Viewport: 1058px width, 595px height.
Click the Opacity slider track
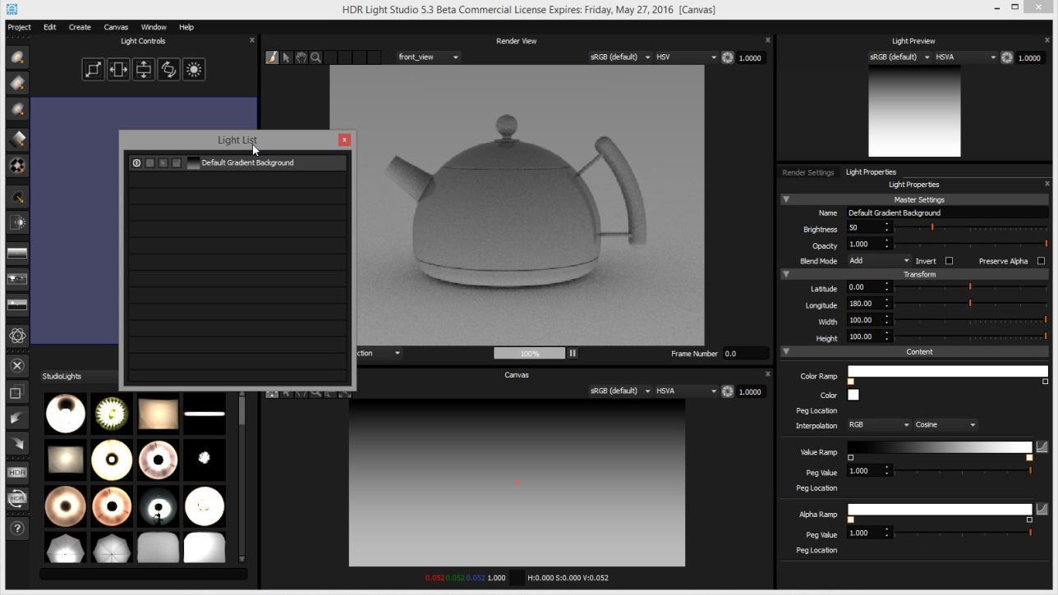(x=970, y=244)
